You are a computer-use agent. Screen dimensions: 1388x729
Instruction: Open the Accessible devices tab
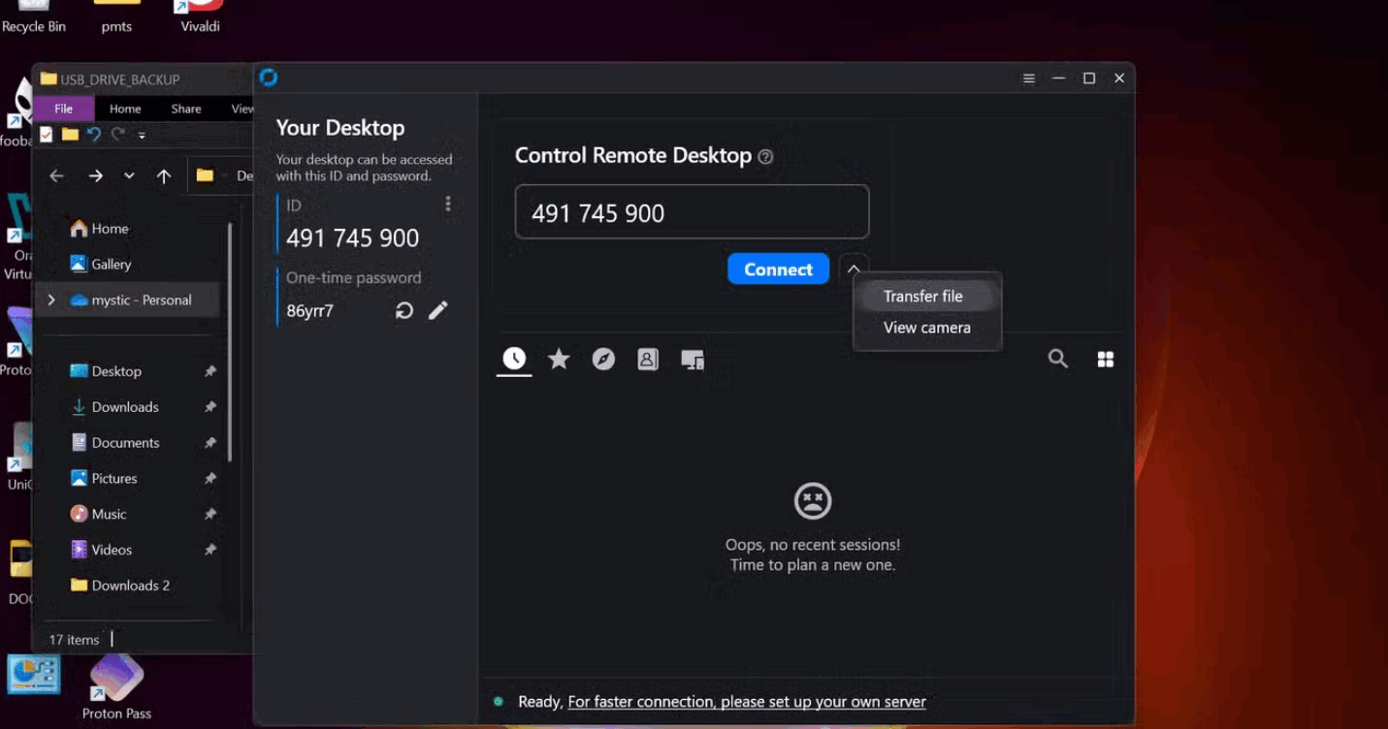coord(693,360)
